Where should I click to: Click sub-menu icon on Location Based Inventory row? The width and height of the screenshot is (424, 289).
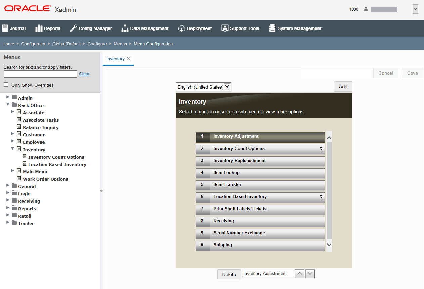(321, 197)
